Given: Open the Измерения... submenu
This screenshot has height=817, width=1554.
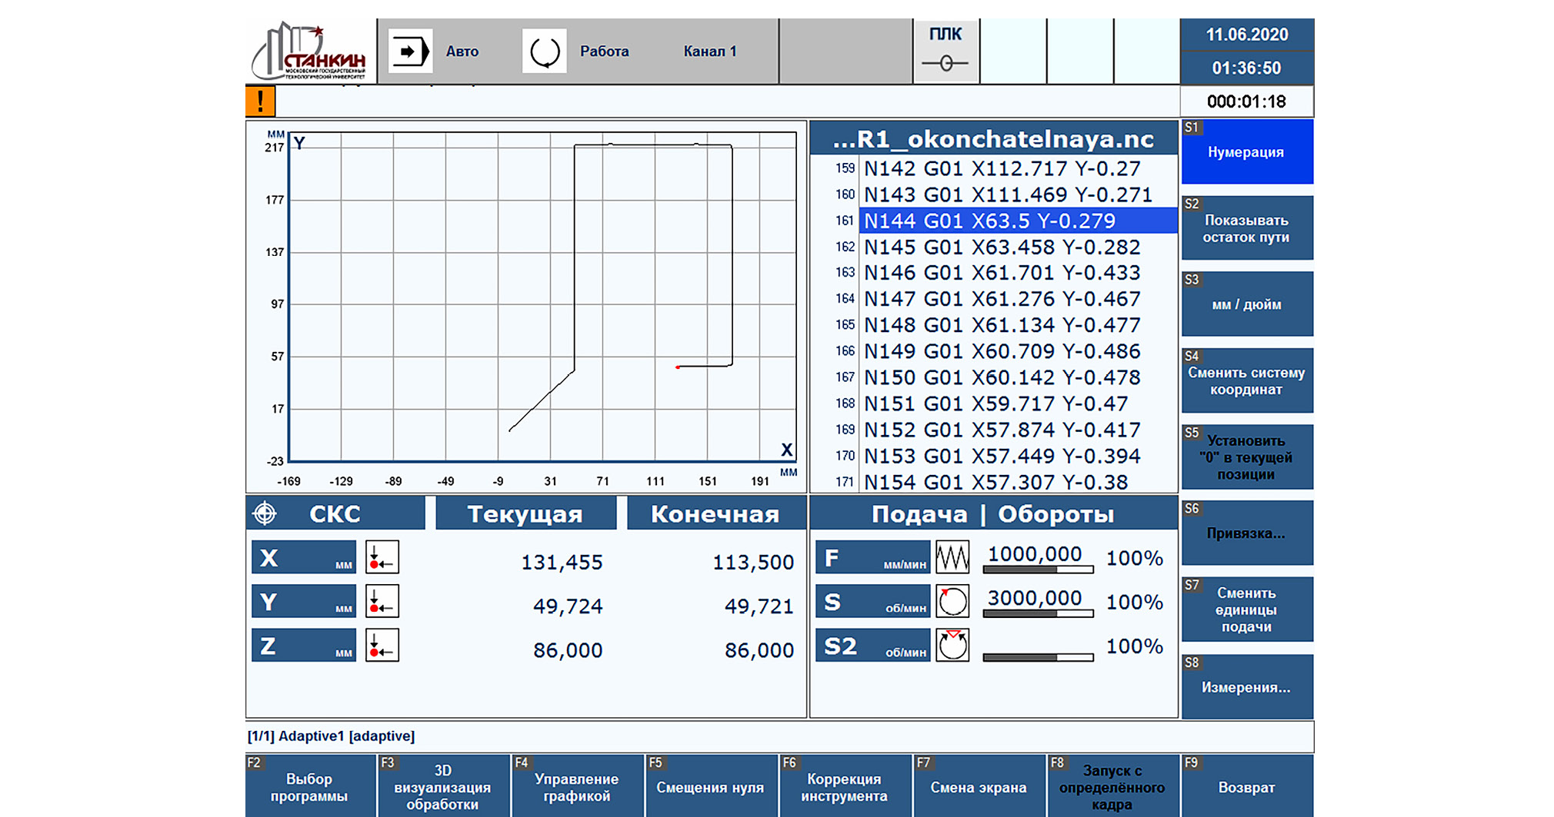Looking at the screenshot, I should pos(1246,687).
